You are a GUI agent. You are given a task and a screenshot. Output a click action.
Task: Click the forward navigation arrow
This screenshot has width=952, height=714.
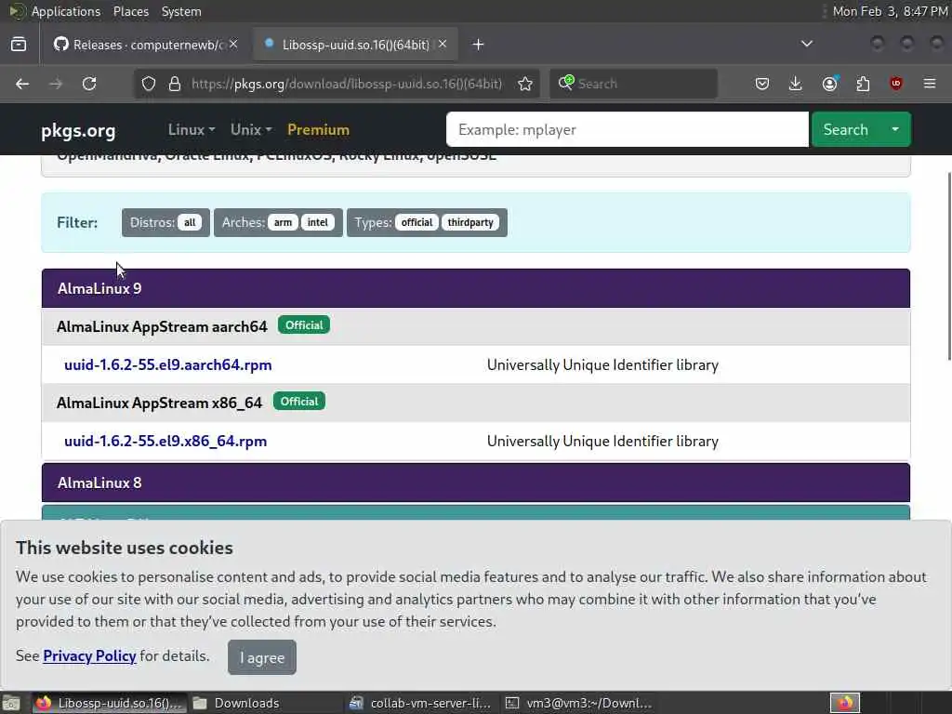[x=56, y=84]
